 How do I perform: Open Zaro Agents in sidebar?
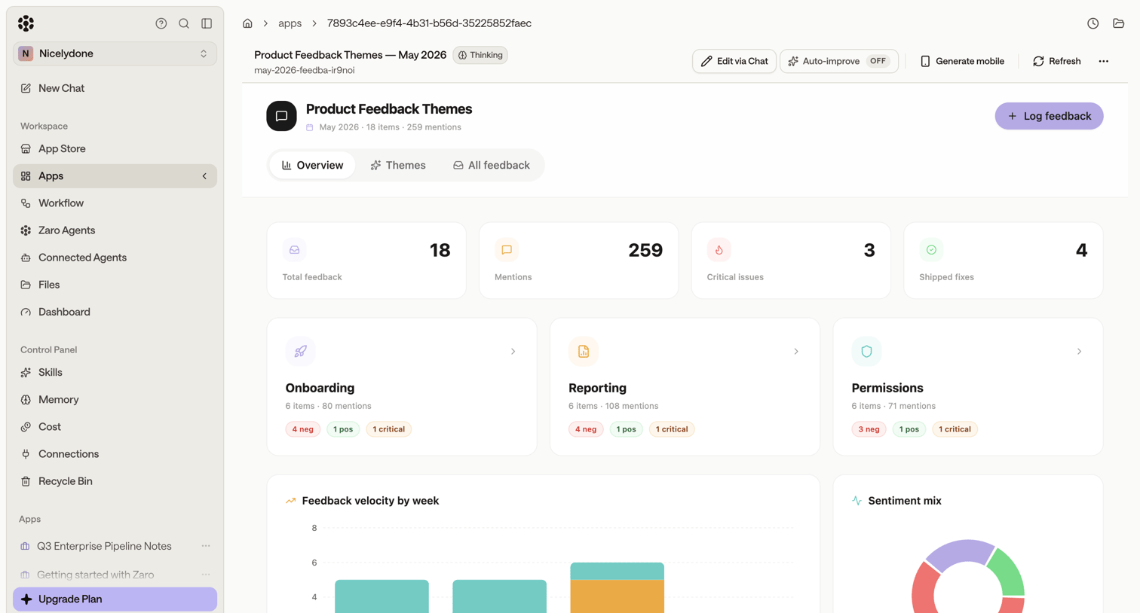pyautogui.click(x=115, y=230)
